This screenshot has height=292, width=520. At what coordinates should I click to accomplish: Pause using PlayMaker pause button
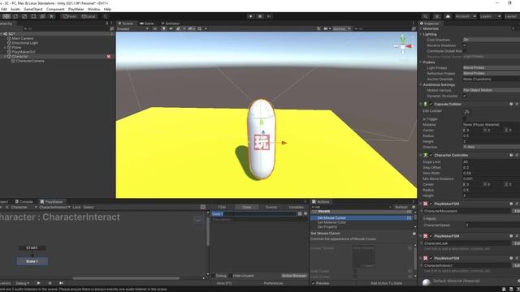click(x=50, y=283)
